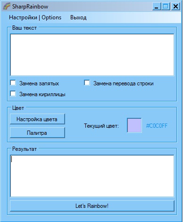Maximize the SharpRainbow window
The width and height of the screenshot is (183, 222).
pyautogui.click(x=166, y=7)
